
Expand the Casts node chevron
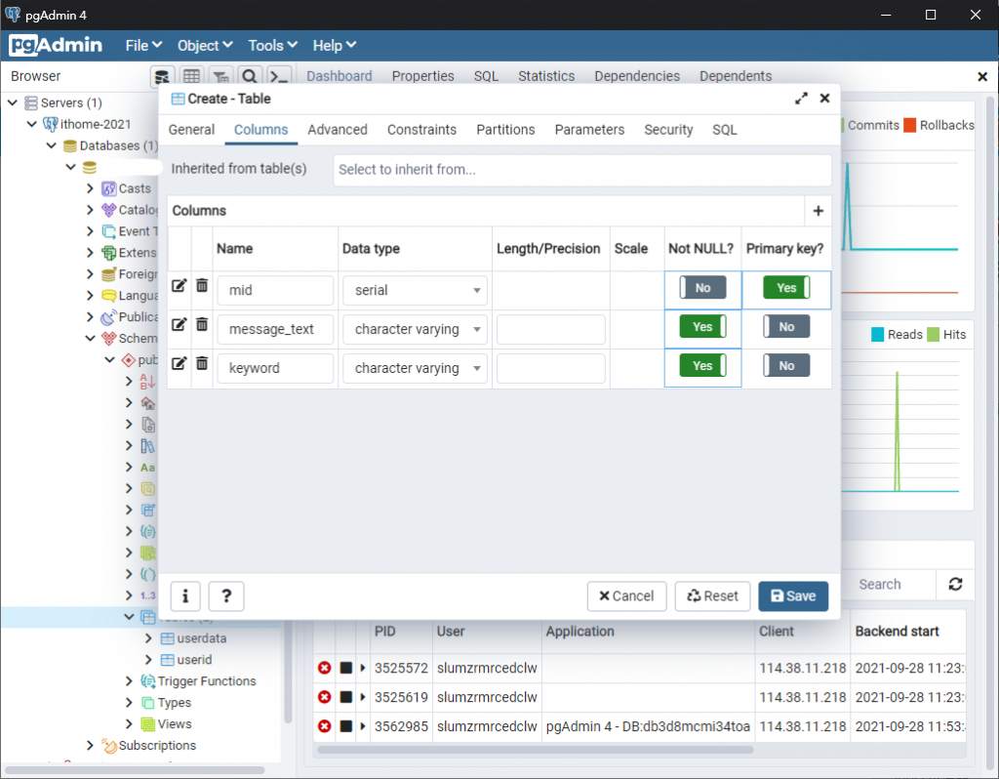90,188
